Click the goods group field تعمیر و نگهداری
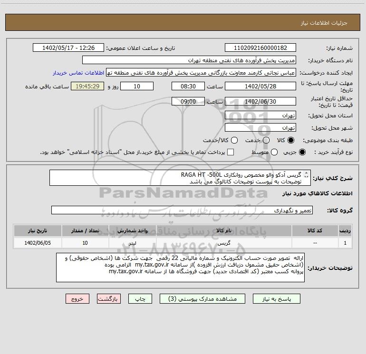 point(182,210)
